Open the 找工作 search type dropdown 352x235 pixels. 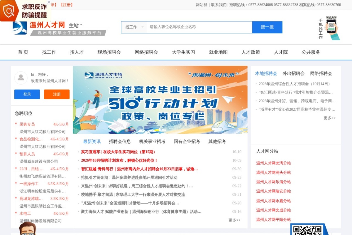[x=134, y=27]
